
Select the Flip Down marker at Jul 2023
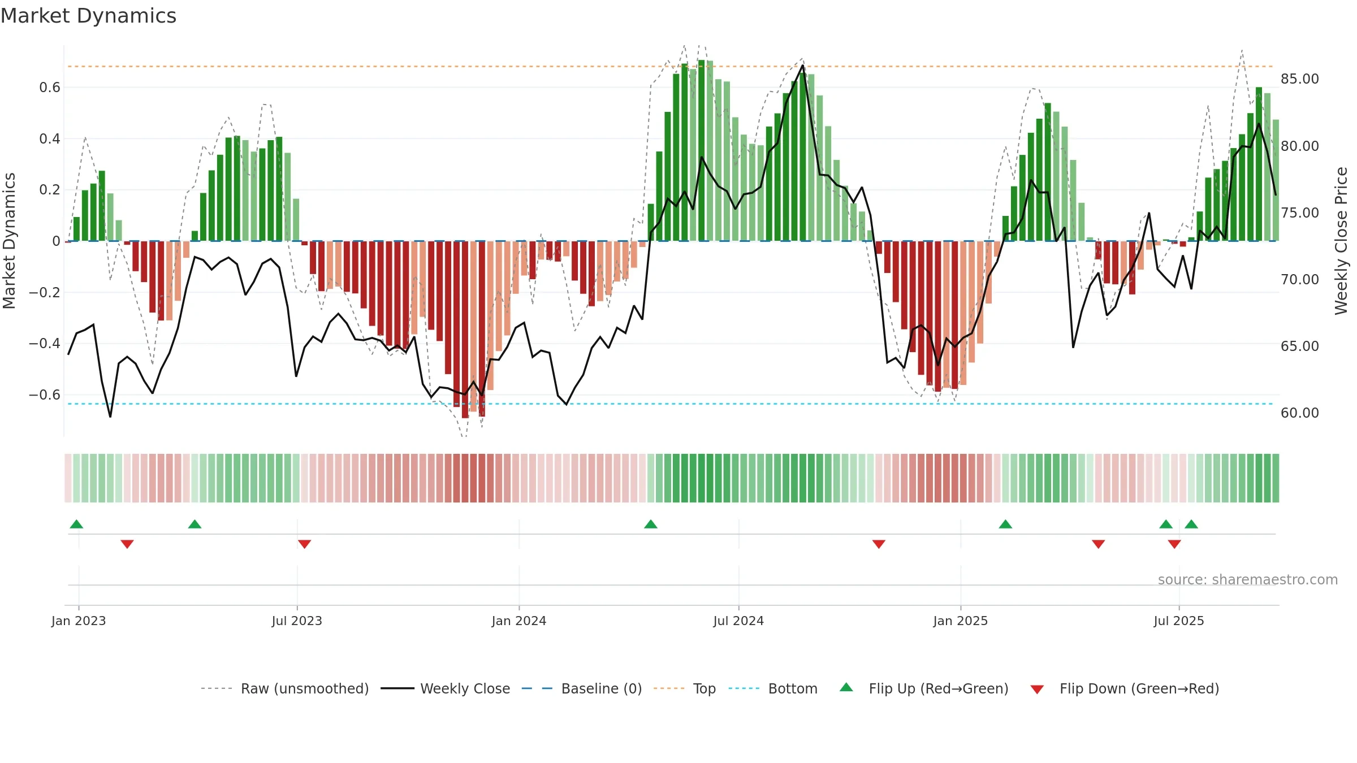304,544
